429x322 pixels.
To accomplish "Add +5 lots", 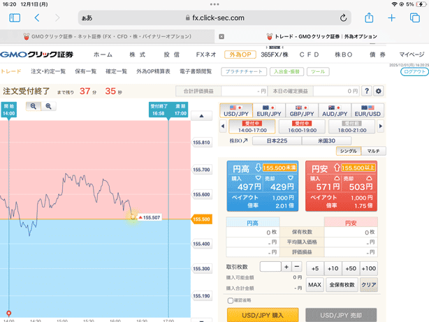I will pos(315,269).
